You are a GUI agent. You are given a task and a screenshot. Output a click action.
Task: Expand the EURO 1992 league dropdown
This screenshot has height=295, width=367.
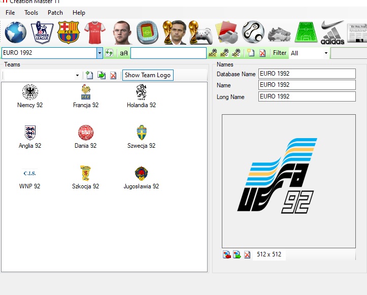(99, 53)
